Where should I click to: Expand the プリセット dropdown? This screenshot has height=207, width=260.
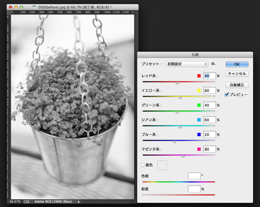tap(186, 64)
